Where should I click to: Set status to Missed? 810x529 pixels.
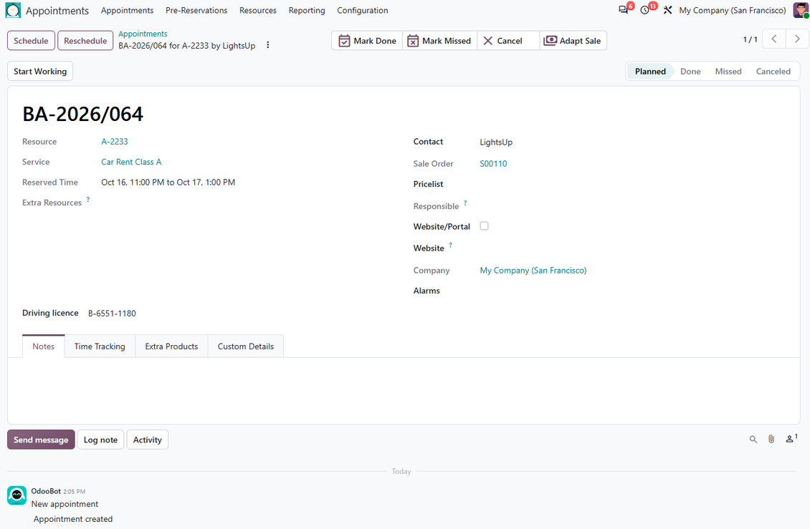coord(728,71)
